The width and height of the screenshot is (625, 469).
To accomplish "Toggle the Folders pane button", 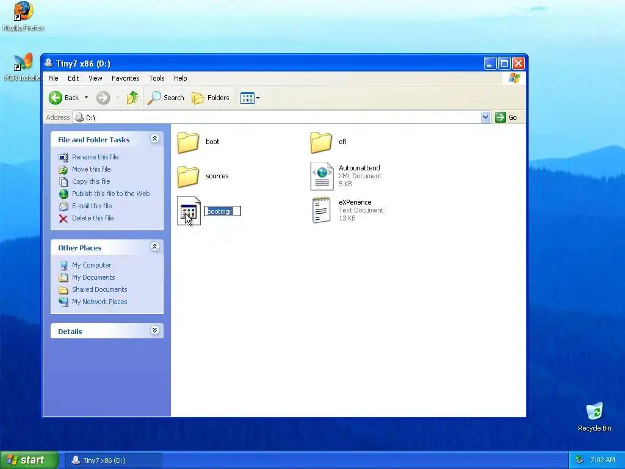I will 211,98.
